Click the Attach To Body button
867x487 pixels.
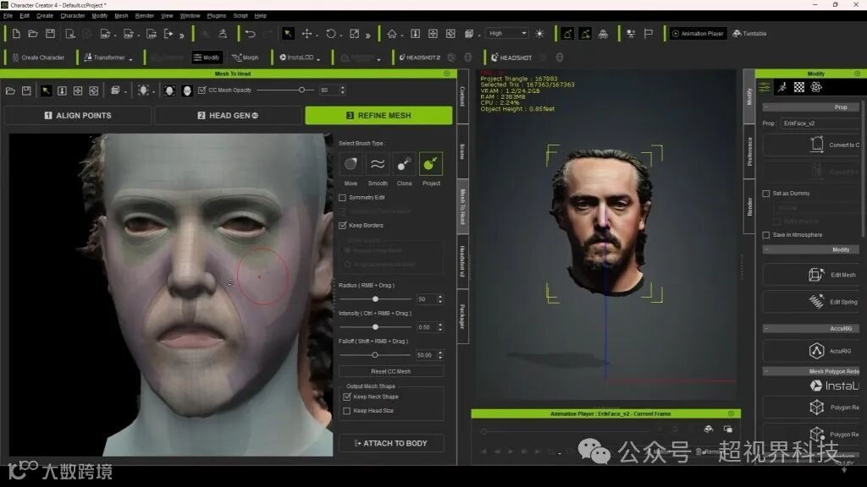coord(391,443)
